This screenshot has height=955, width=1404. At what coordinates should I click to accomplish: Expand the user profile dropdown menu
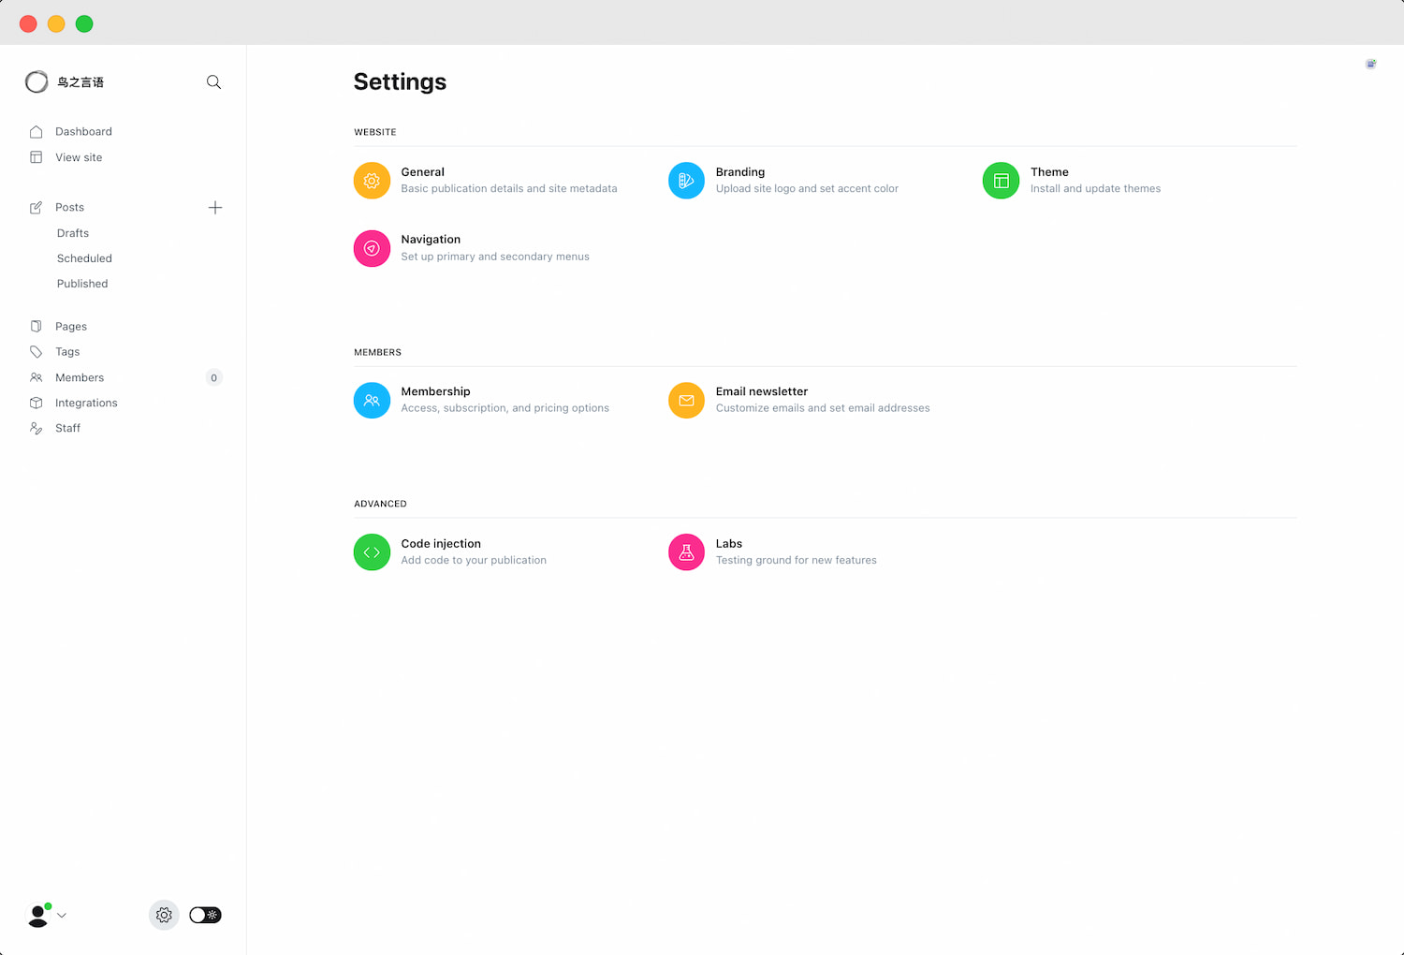(47, 915)
